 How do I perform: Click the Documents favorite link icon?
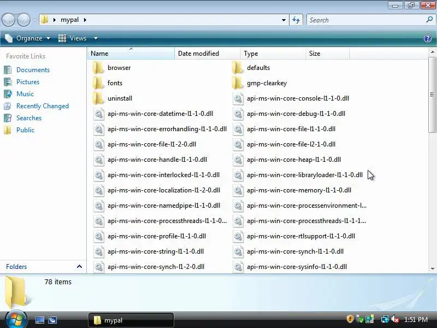point(8,70)
